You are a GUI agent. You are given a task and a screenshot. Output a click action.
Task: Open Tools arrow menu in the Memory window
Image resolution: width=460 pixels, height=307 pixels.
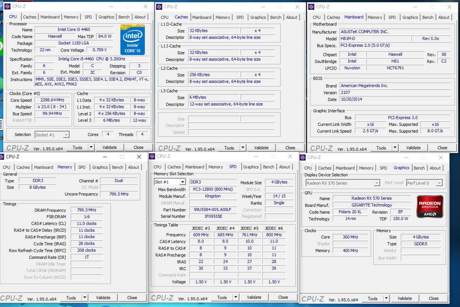pyautogui.click(x=85, y=298)
